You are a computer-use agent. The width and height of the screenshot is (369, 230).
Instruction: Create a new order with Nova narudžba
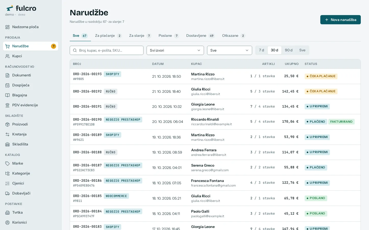coord(341,20)
